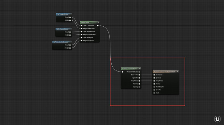Collapse the GetMaterialAttributes node arrow
Viewport: 224px width, 125px height.
pyautogui.click(x=140, y=69)
